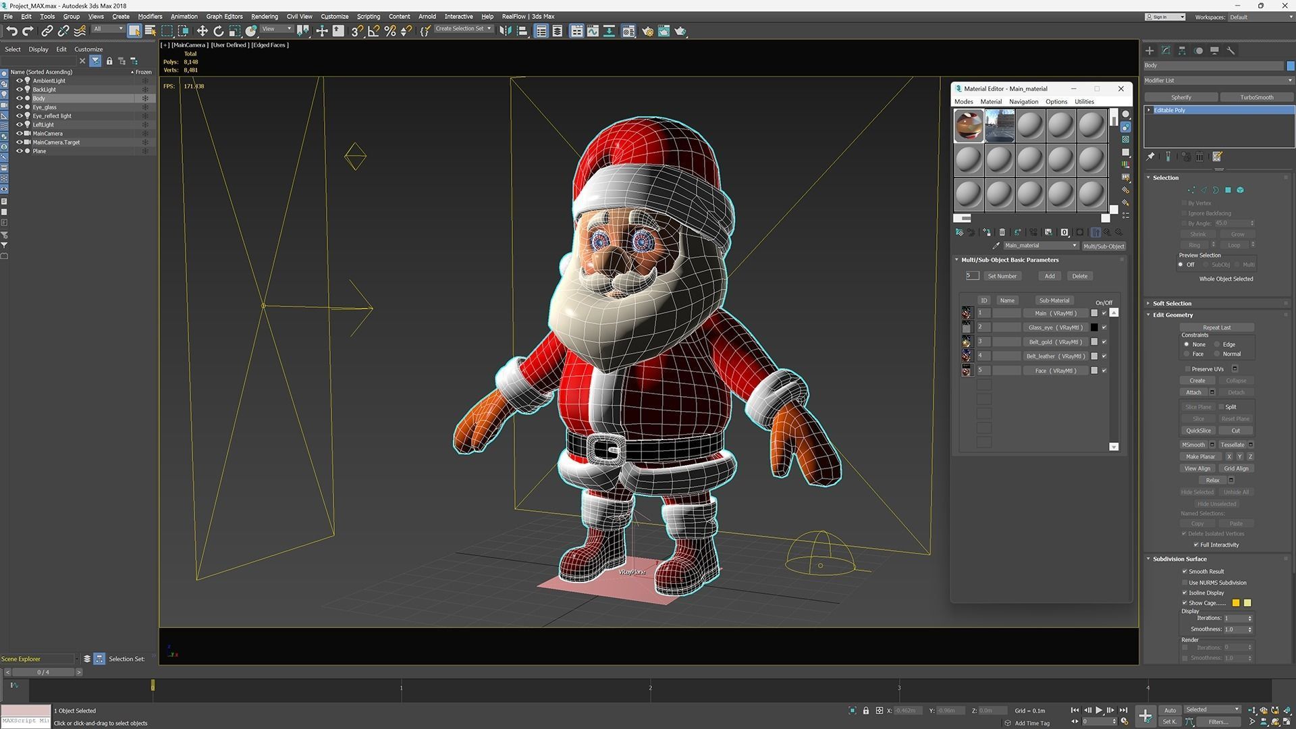Click Go to Parent icon in Material Editor

[1107, 232]
